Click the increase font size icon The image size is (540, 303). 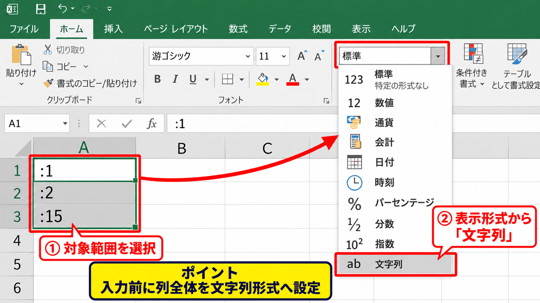[x=302, y=56]
